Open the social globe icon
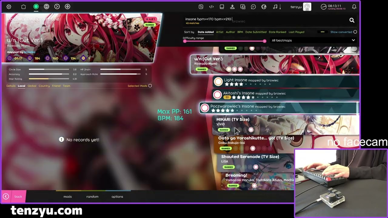The image size is (388, 218). click(x=264, y=7)
